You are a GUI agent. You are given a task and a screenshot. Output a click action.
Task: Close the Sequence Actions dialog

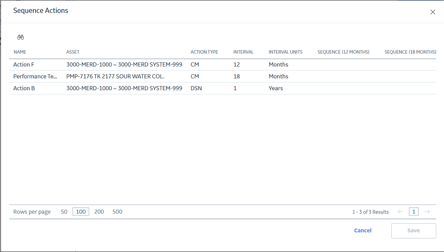coord(433,12)
